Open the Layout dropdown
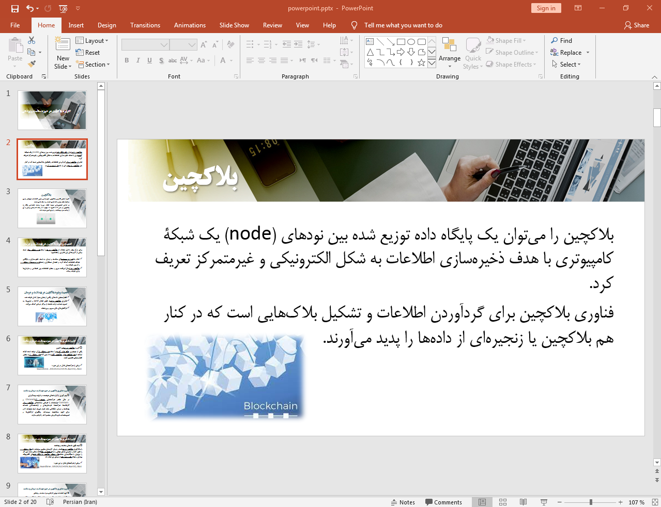661x507 pixels. [92, 41]
